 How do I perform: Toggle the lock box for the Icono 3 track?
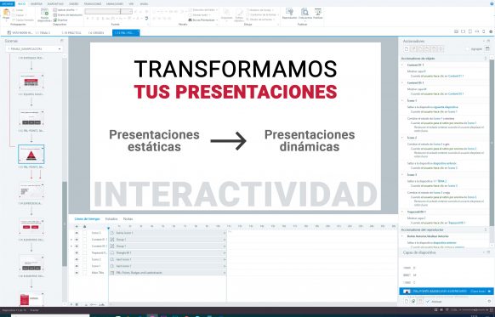(84, 233)
